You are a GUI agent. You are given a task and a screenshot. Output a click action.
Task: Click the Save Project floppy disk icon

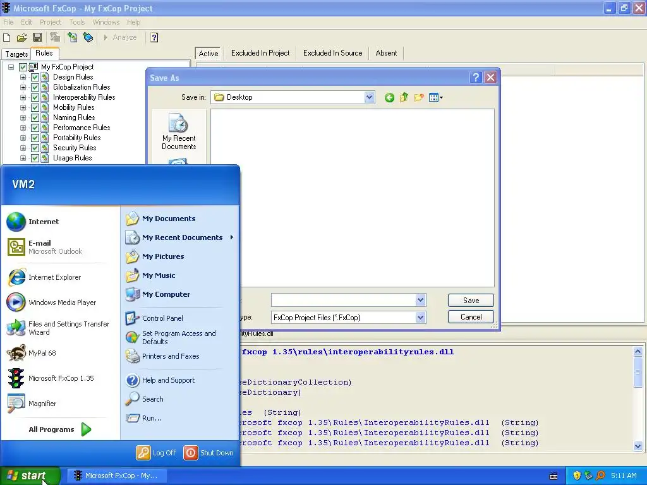[37, 37]
